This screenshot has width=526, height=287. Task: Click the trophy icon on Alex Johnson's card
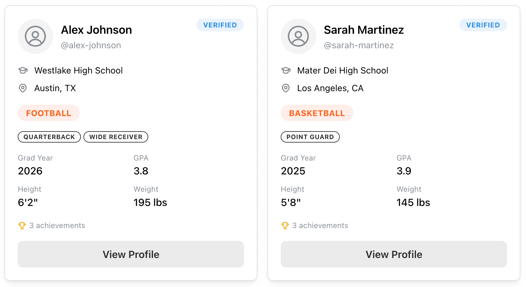point(22,225)
